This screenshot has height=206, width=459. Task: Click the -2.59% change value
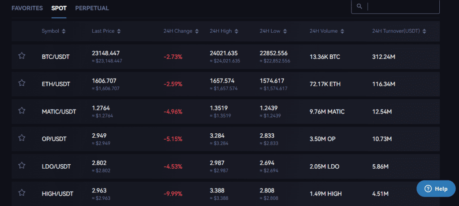[173, 84]
